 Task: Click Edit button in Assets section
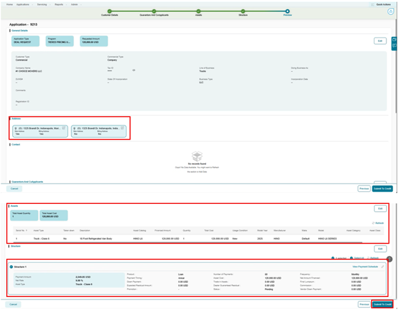380,208
